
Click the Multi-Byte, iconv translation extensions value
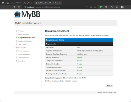click(x=82, y=54)
